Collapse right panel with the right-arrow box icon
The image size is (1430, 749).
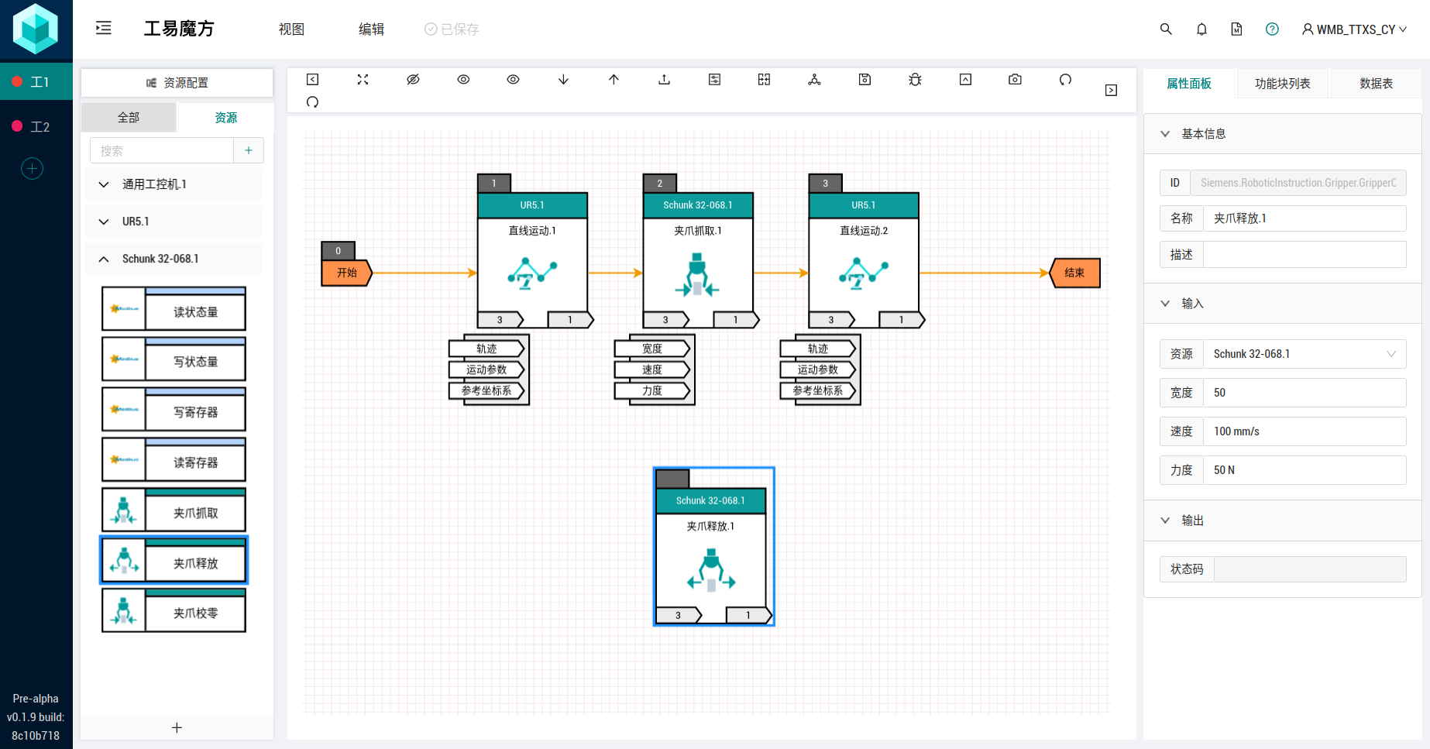coord(1111,90)
